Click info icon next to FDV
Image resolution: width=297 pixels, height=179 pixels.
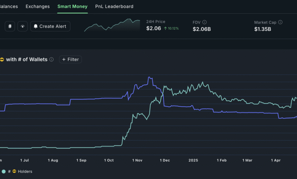click(204, 22)
